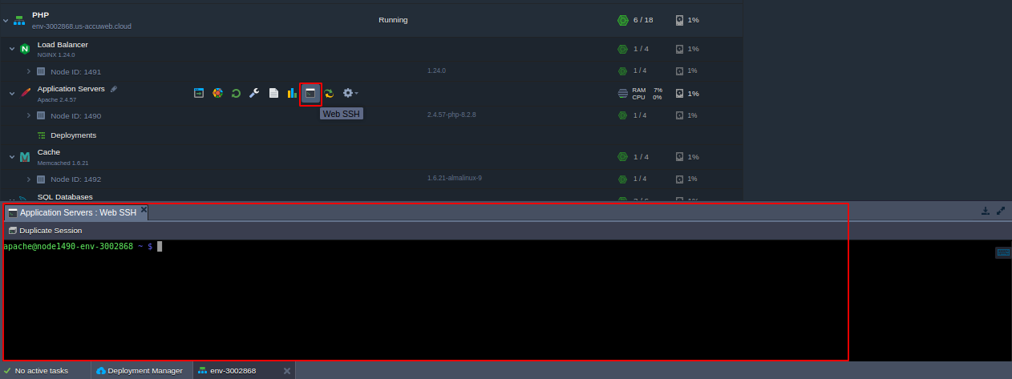1012x379 pixels.
Task: Collapse the Cache layer
Action: point(12,157)
